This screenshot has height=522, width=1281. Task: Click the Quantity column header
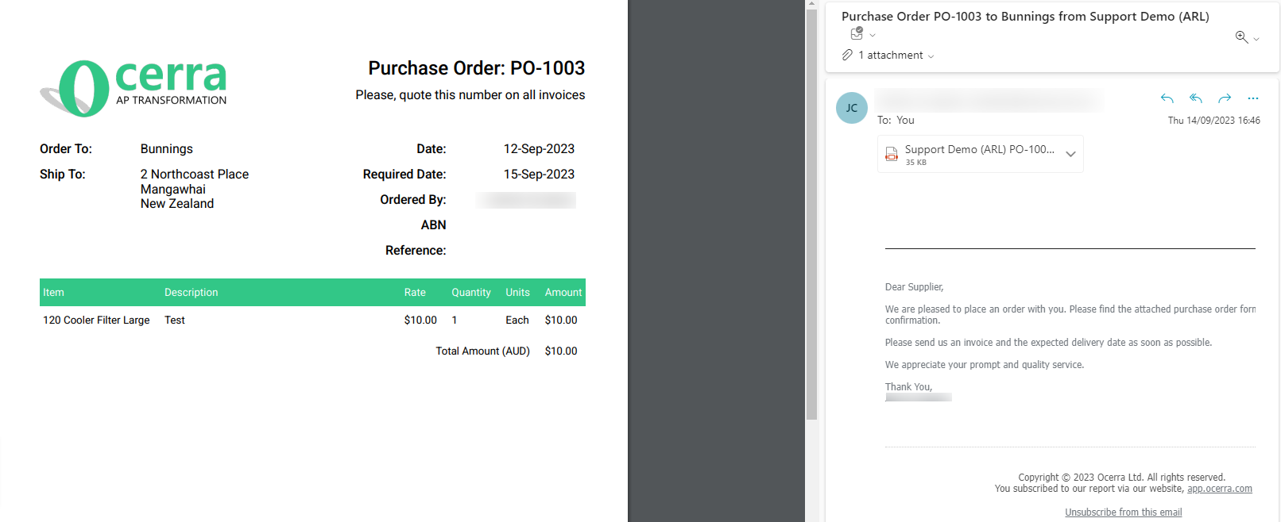(x=471, y=293)
